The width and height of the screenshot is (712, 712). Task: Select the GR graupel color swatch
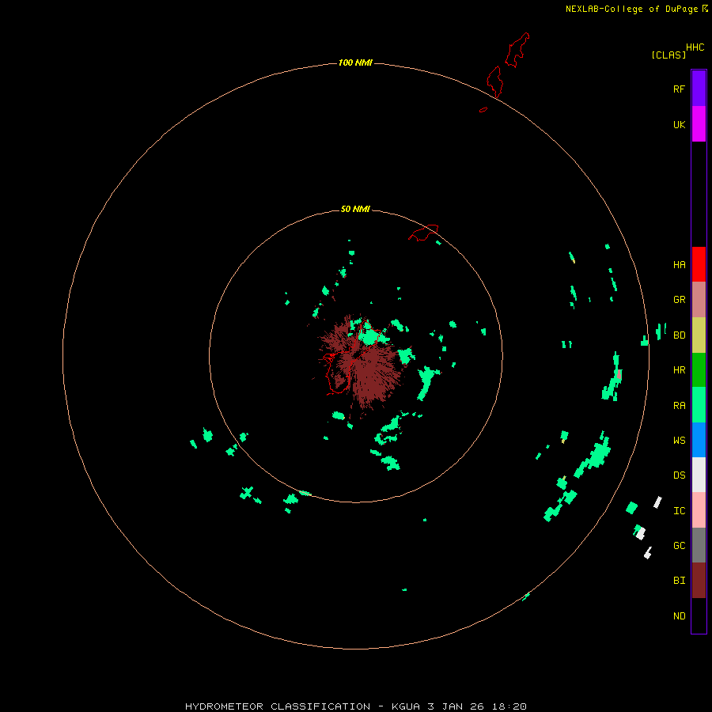pos(699,300)
